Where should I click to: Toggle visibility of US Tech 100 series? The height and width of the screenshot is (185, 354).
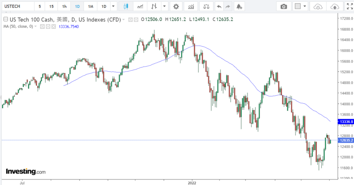point(131,20)
